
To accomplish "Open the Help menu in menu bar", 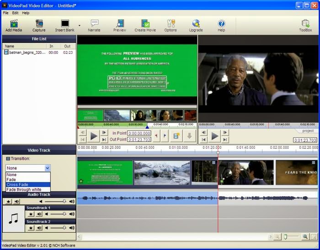I will coord(26,13).
